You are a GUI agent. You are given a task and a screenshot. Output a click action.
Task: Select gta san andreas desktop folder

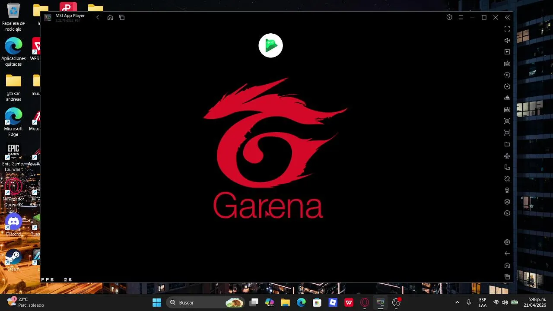click(13, 87)
